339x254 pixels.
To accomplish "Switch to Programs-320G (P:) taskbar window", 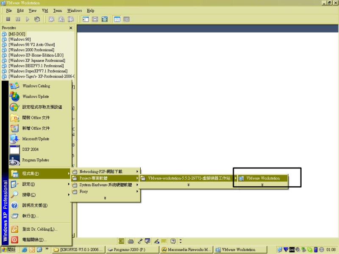I will pos(133,249).
